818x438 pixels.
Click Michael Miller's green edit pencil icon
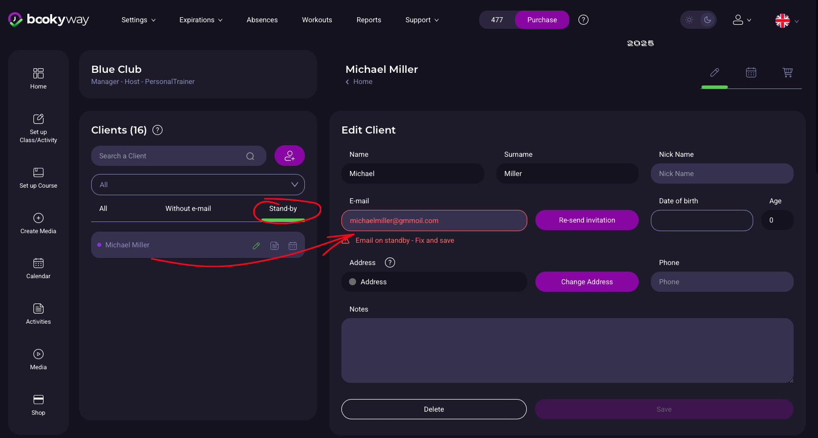(x=256, y=246)
